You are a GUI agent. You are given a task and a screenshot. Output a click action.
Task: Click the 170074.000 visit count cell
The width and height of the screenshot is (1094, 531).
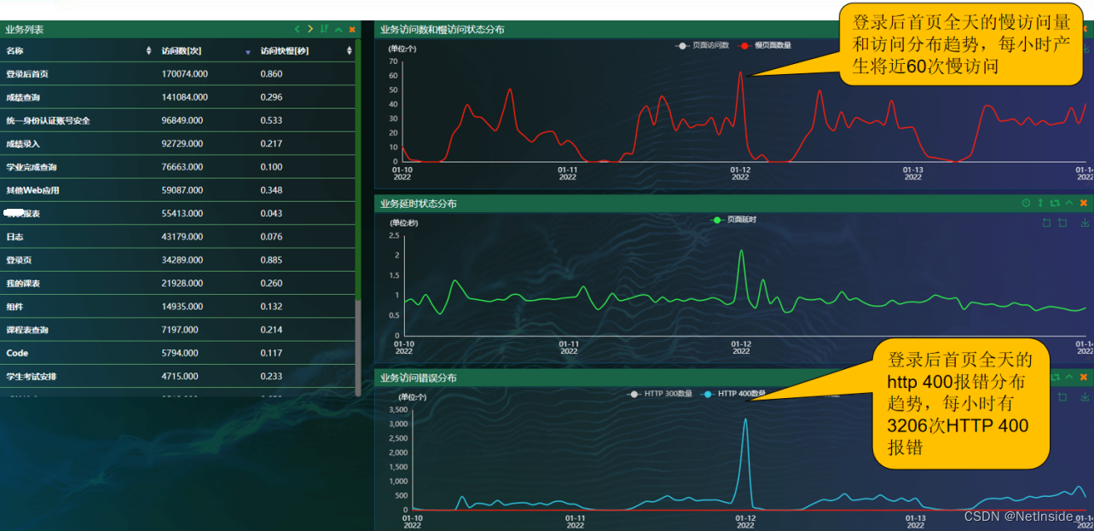pyautogui.click(x=185, y=74)
